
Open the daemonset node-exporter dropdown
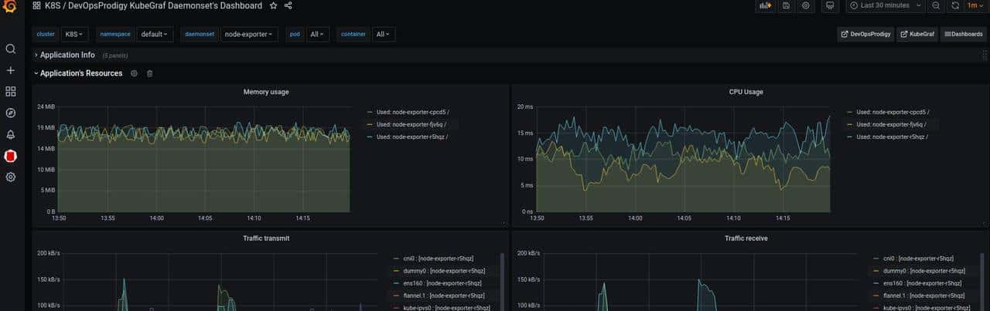point(249,34)
